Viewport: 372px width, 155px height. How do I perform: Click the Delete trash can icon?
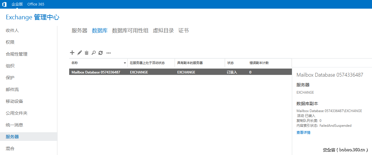(x=86, y=53)
